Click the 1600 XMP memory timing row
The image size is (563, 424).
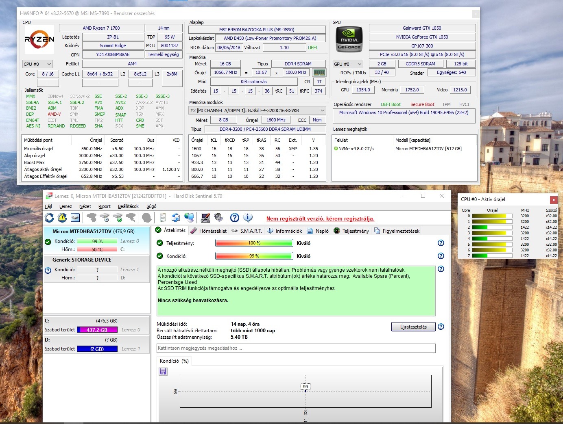tap(257, 149)
